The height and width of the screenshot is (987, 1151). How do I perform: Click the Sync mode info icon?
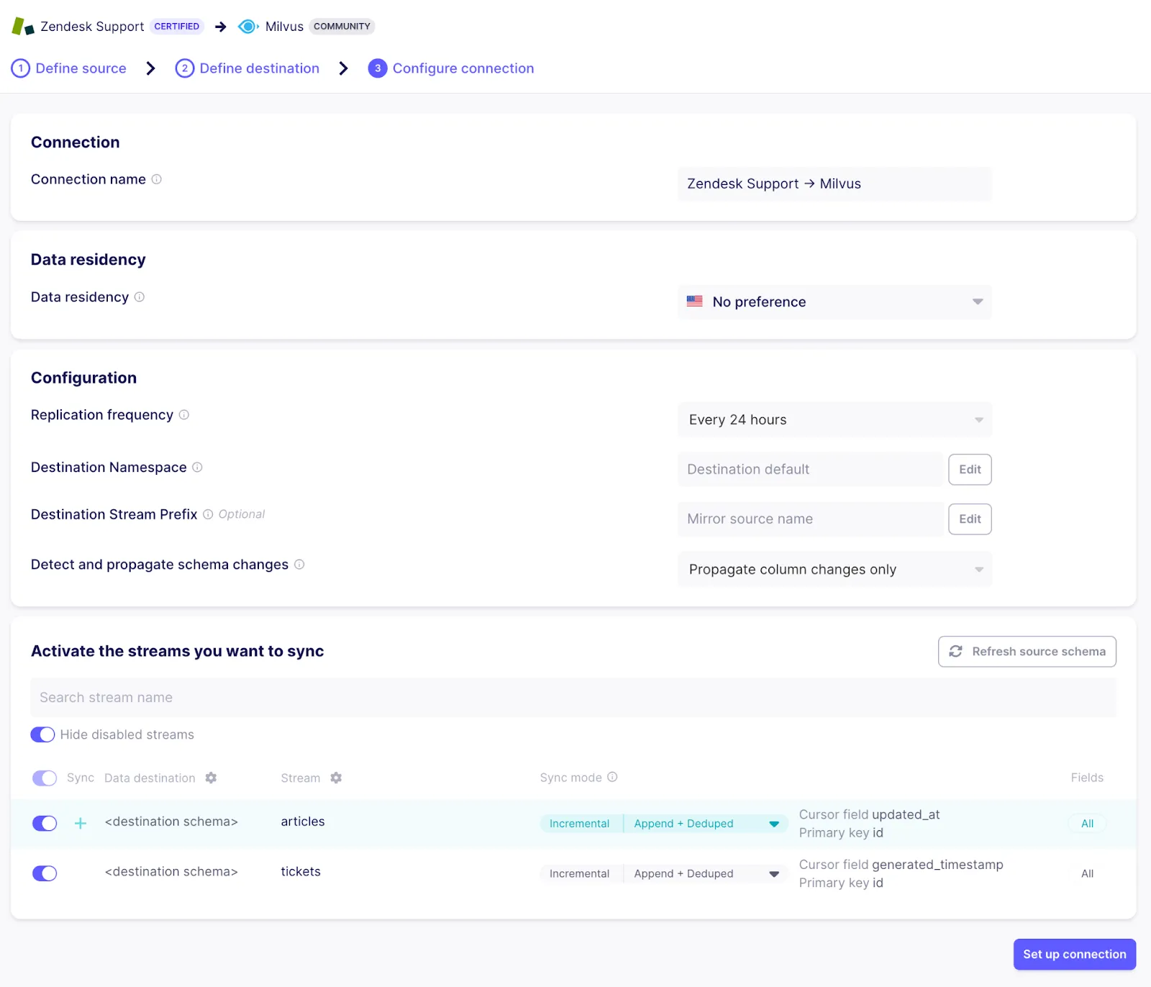coord(612,778)
